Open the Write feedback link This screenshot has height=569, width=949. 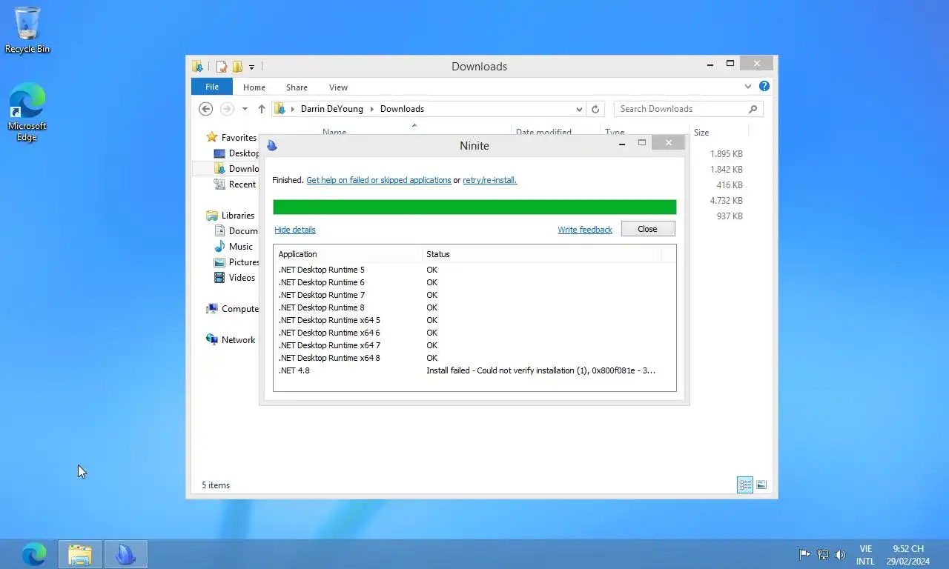(x=585, y=230)
